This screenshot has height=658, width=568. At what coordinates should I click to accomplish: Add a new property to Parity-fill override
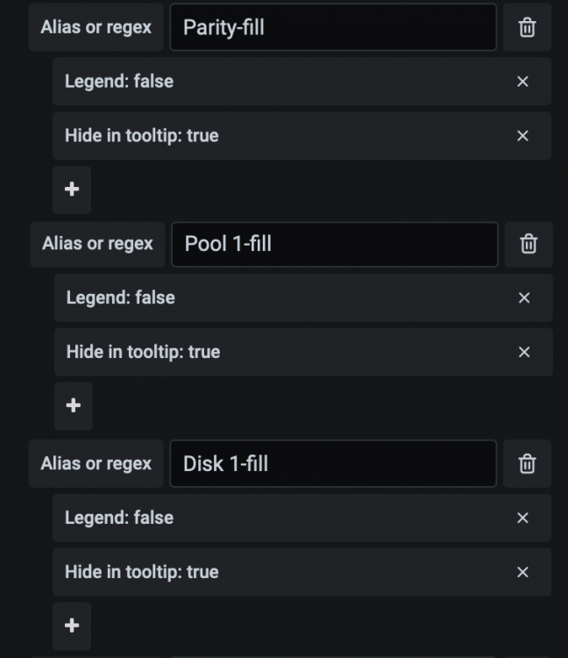pyautogui.click(x=72, y=190)
